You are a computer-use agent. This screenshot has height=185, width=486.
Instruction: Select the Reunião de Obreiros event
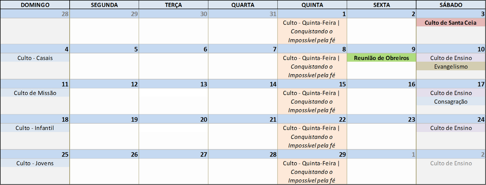[381, 58]
